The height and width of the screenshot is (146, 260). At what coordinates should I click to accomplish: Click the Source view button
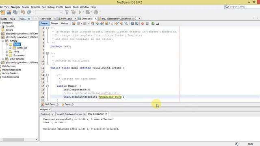coord(44,24)
